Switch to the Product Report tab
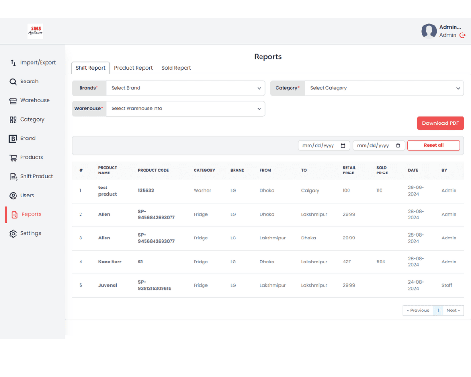This screenshot has height=377, width=471. coord(133,68)
